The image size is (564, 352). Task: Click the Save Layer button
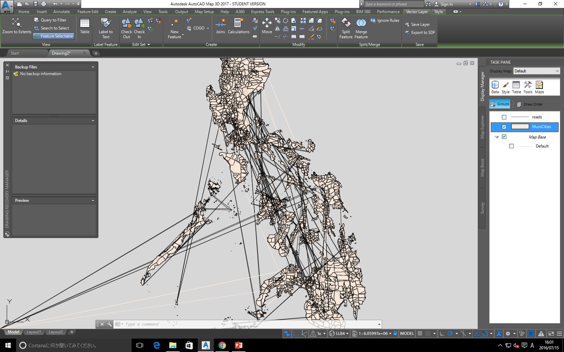coord(418,24)
